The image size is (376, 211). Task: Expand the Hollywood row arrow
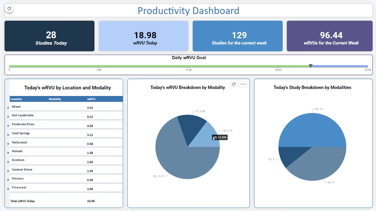tap(8, 144)
